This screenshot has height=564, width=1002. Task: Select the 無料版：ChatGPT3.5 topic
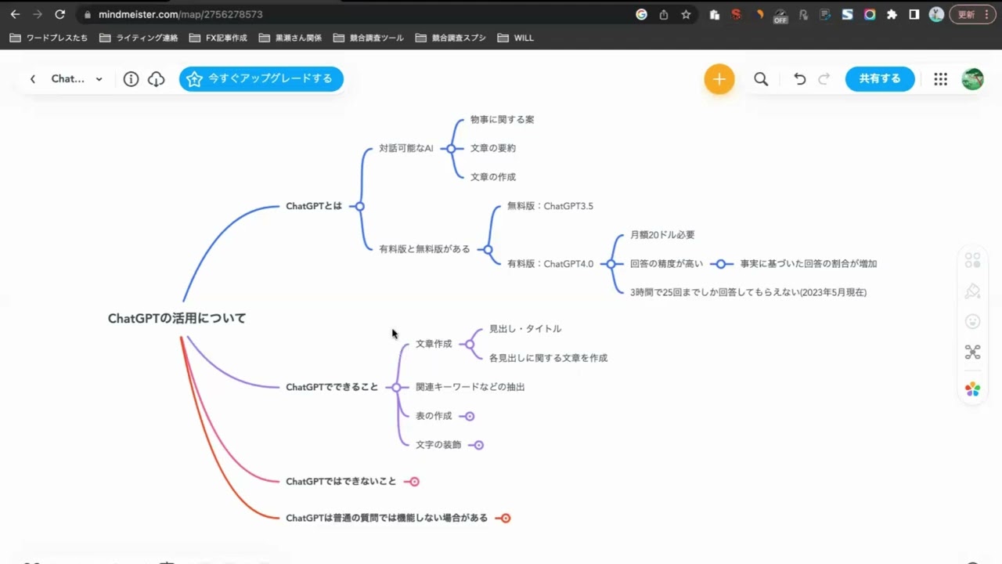[550, 206]
